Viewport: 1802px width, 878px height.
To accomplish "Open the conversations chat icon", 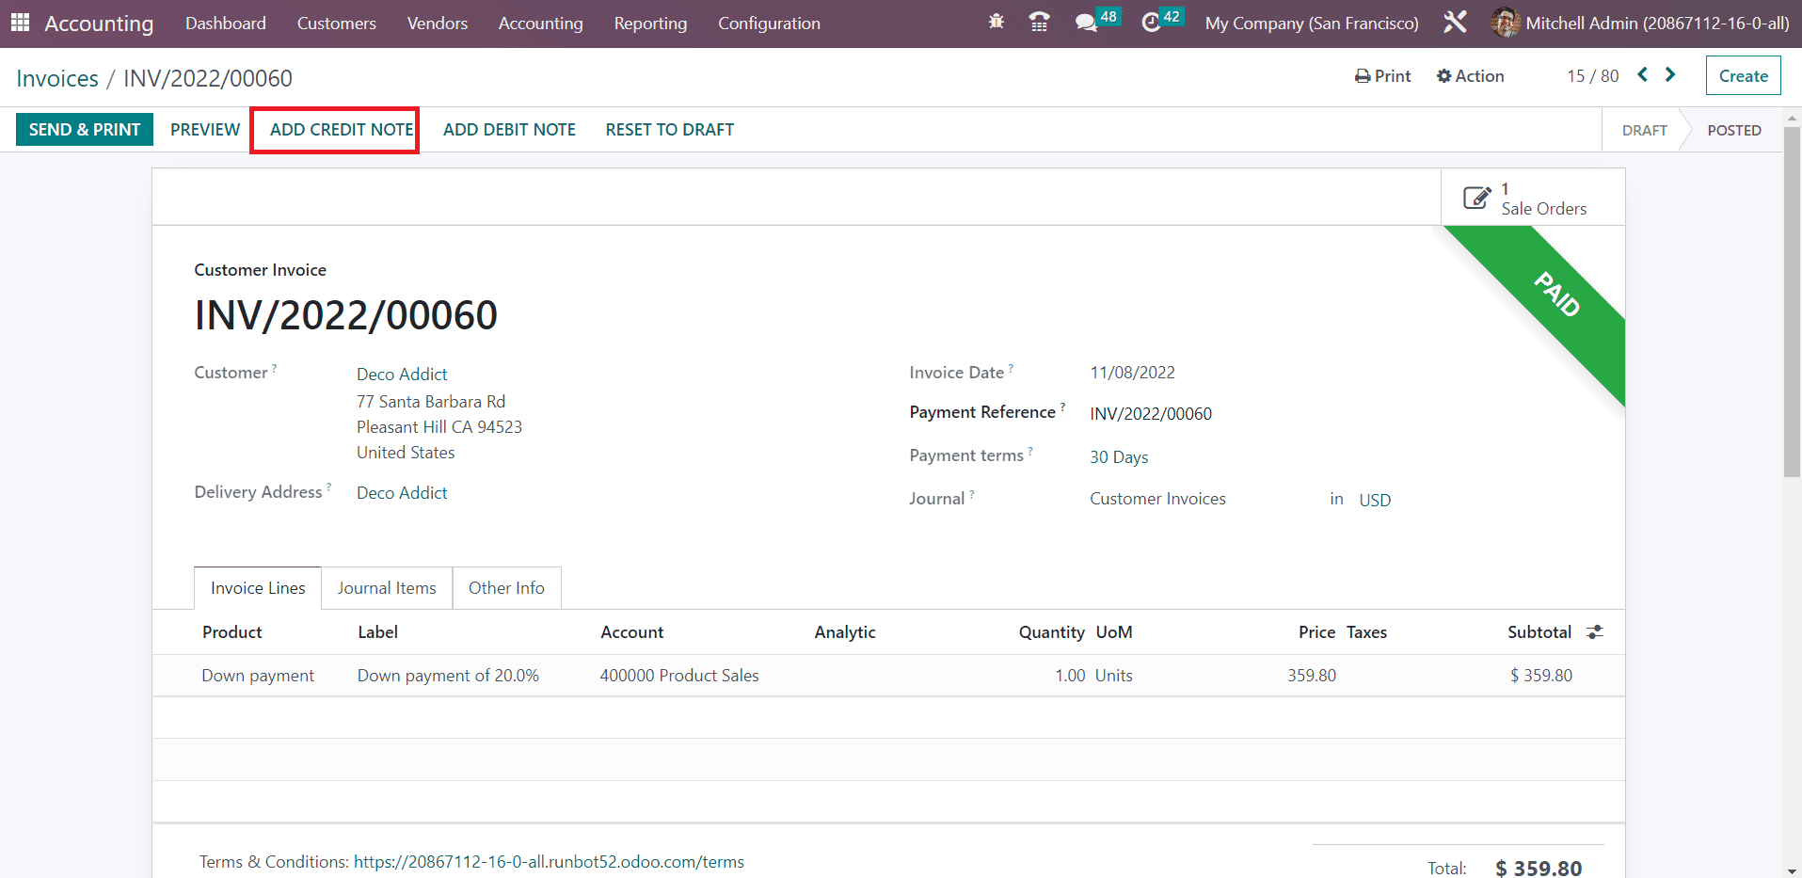I will [x=1087, y=22].
